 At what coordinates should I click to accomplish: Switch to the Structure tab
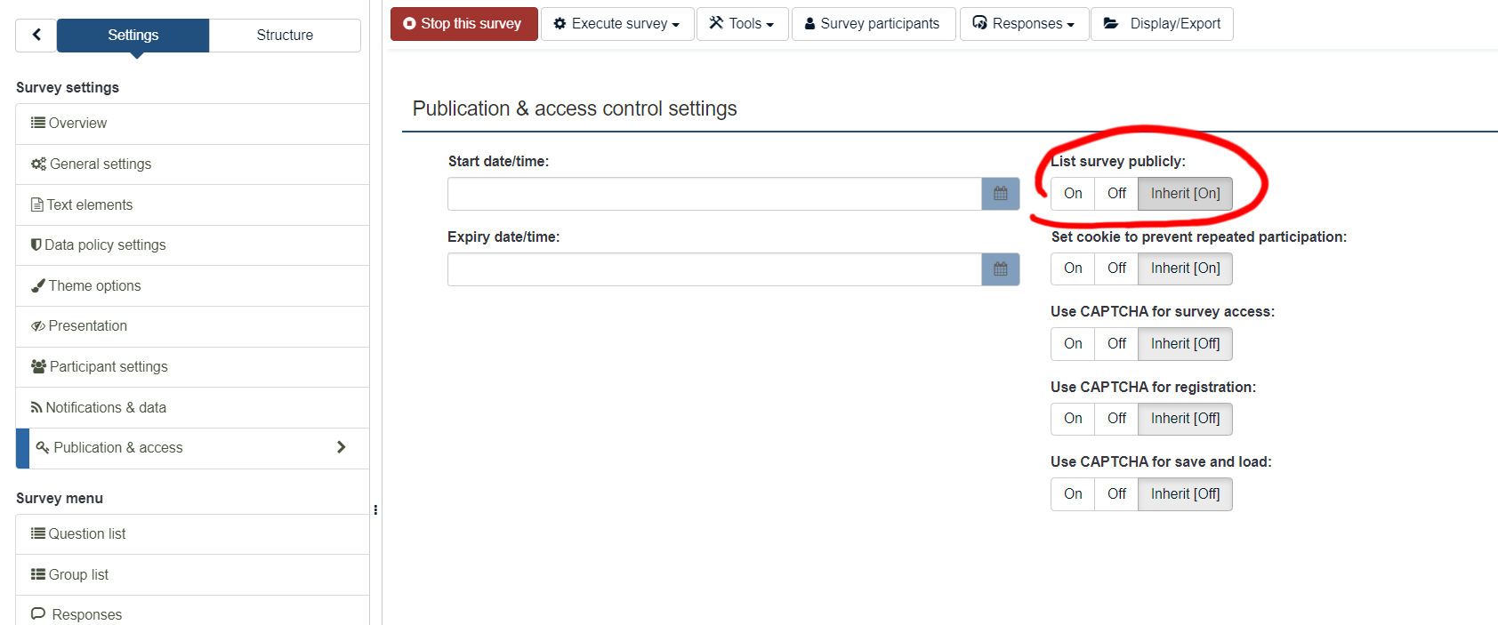[x=285, y=36]
